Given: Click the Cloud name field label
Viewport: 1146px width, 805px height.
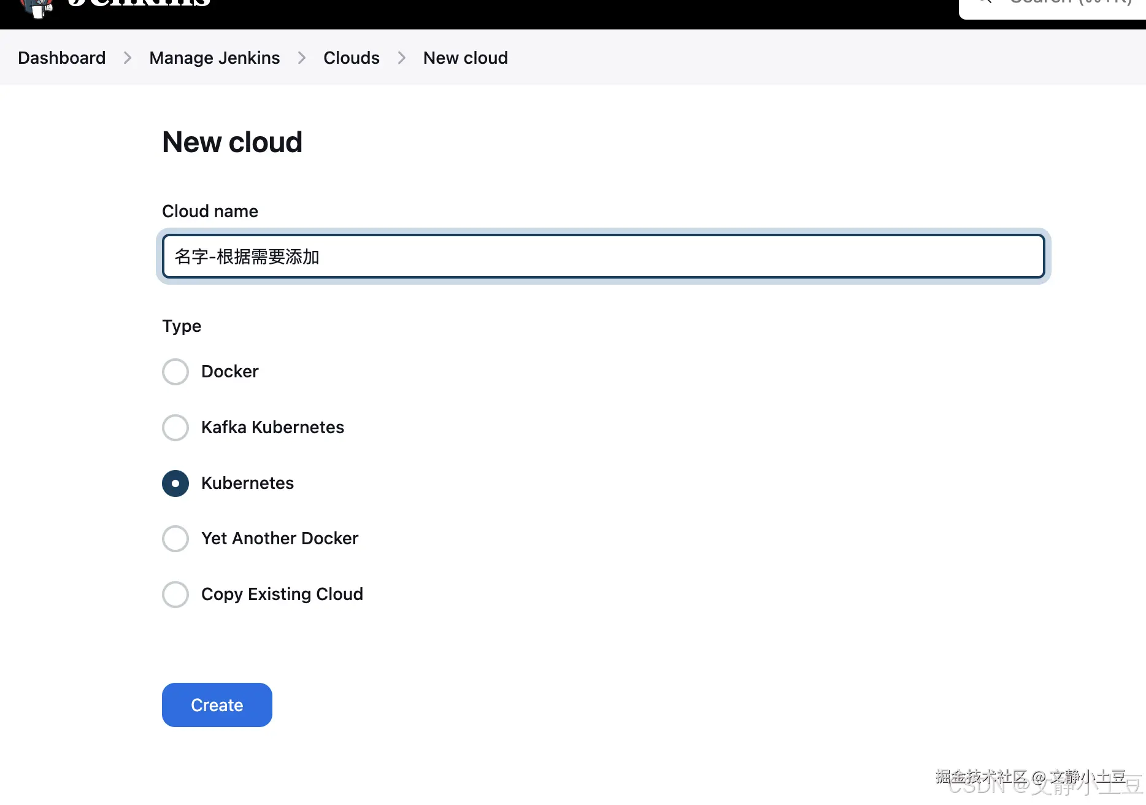Looking at the screenshot, I should (210, 211).
